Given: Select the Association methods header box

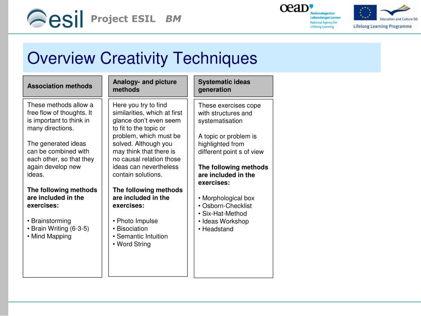Looking at the screenshot, I should click(x=62, y=86).
